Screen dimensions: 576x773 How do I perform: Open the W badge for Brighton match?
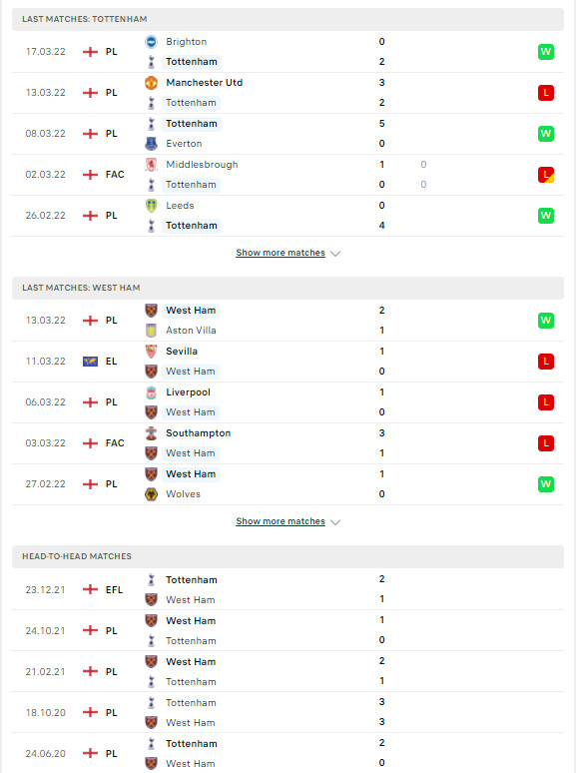tap(545, 52)
